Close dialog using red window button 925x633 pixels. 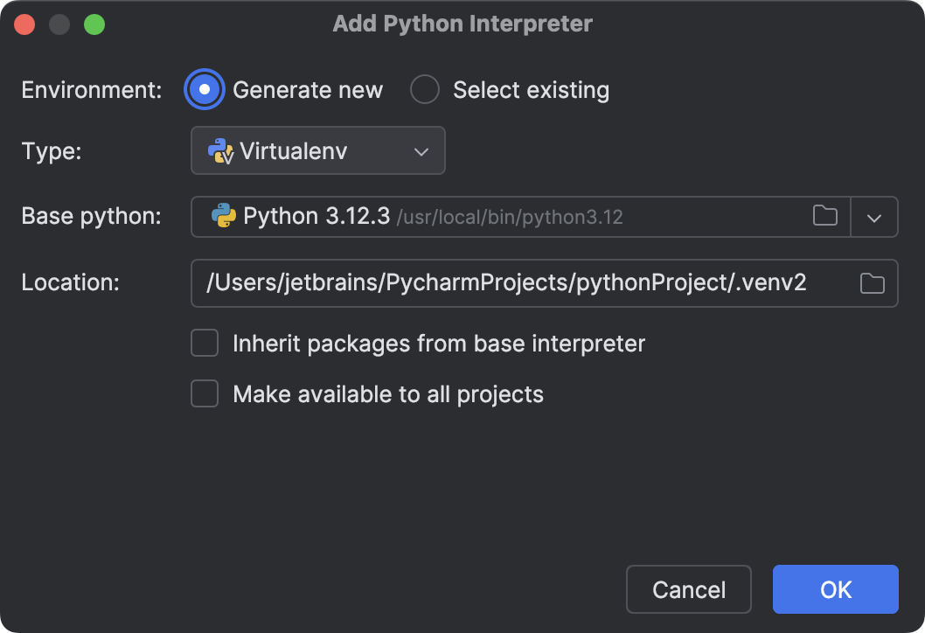[x=25, y=24]
